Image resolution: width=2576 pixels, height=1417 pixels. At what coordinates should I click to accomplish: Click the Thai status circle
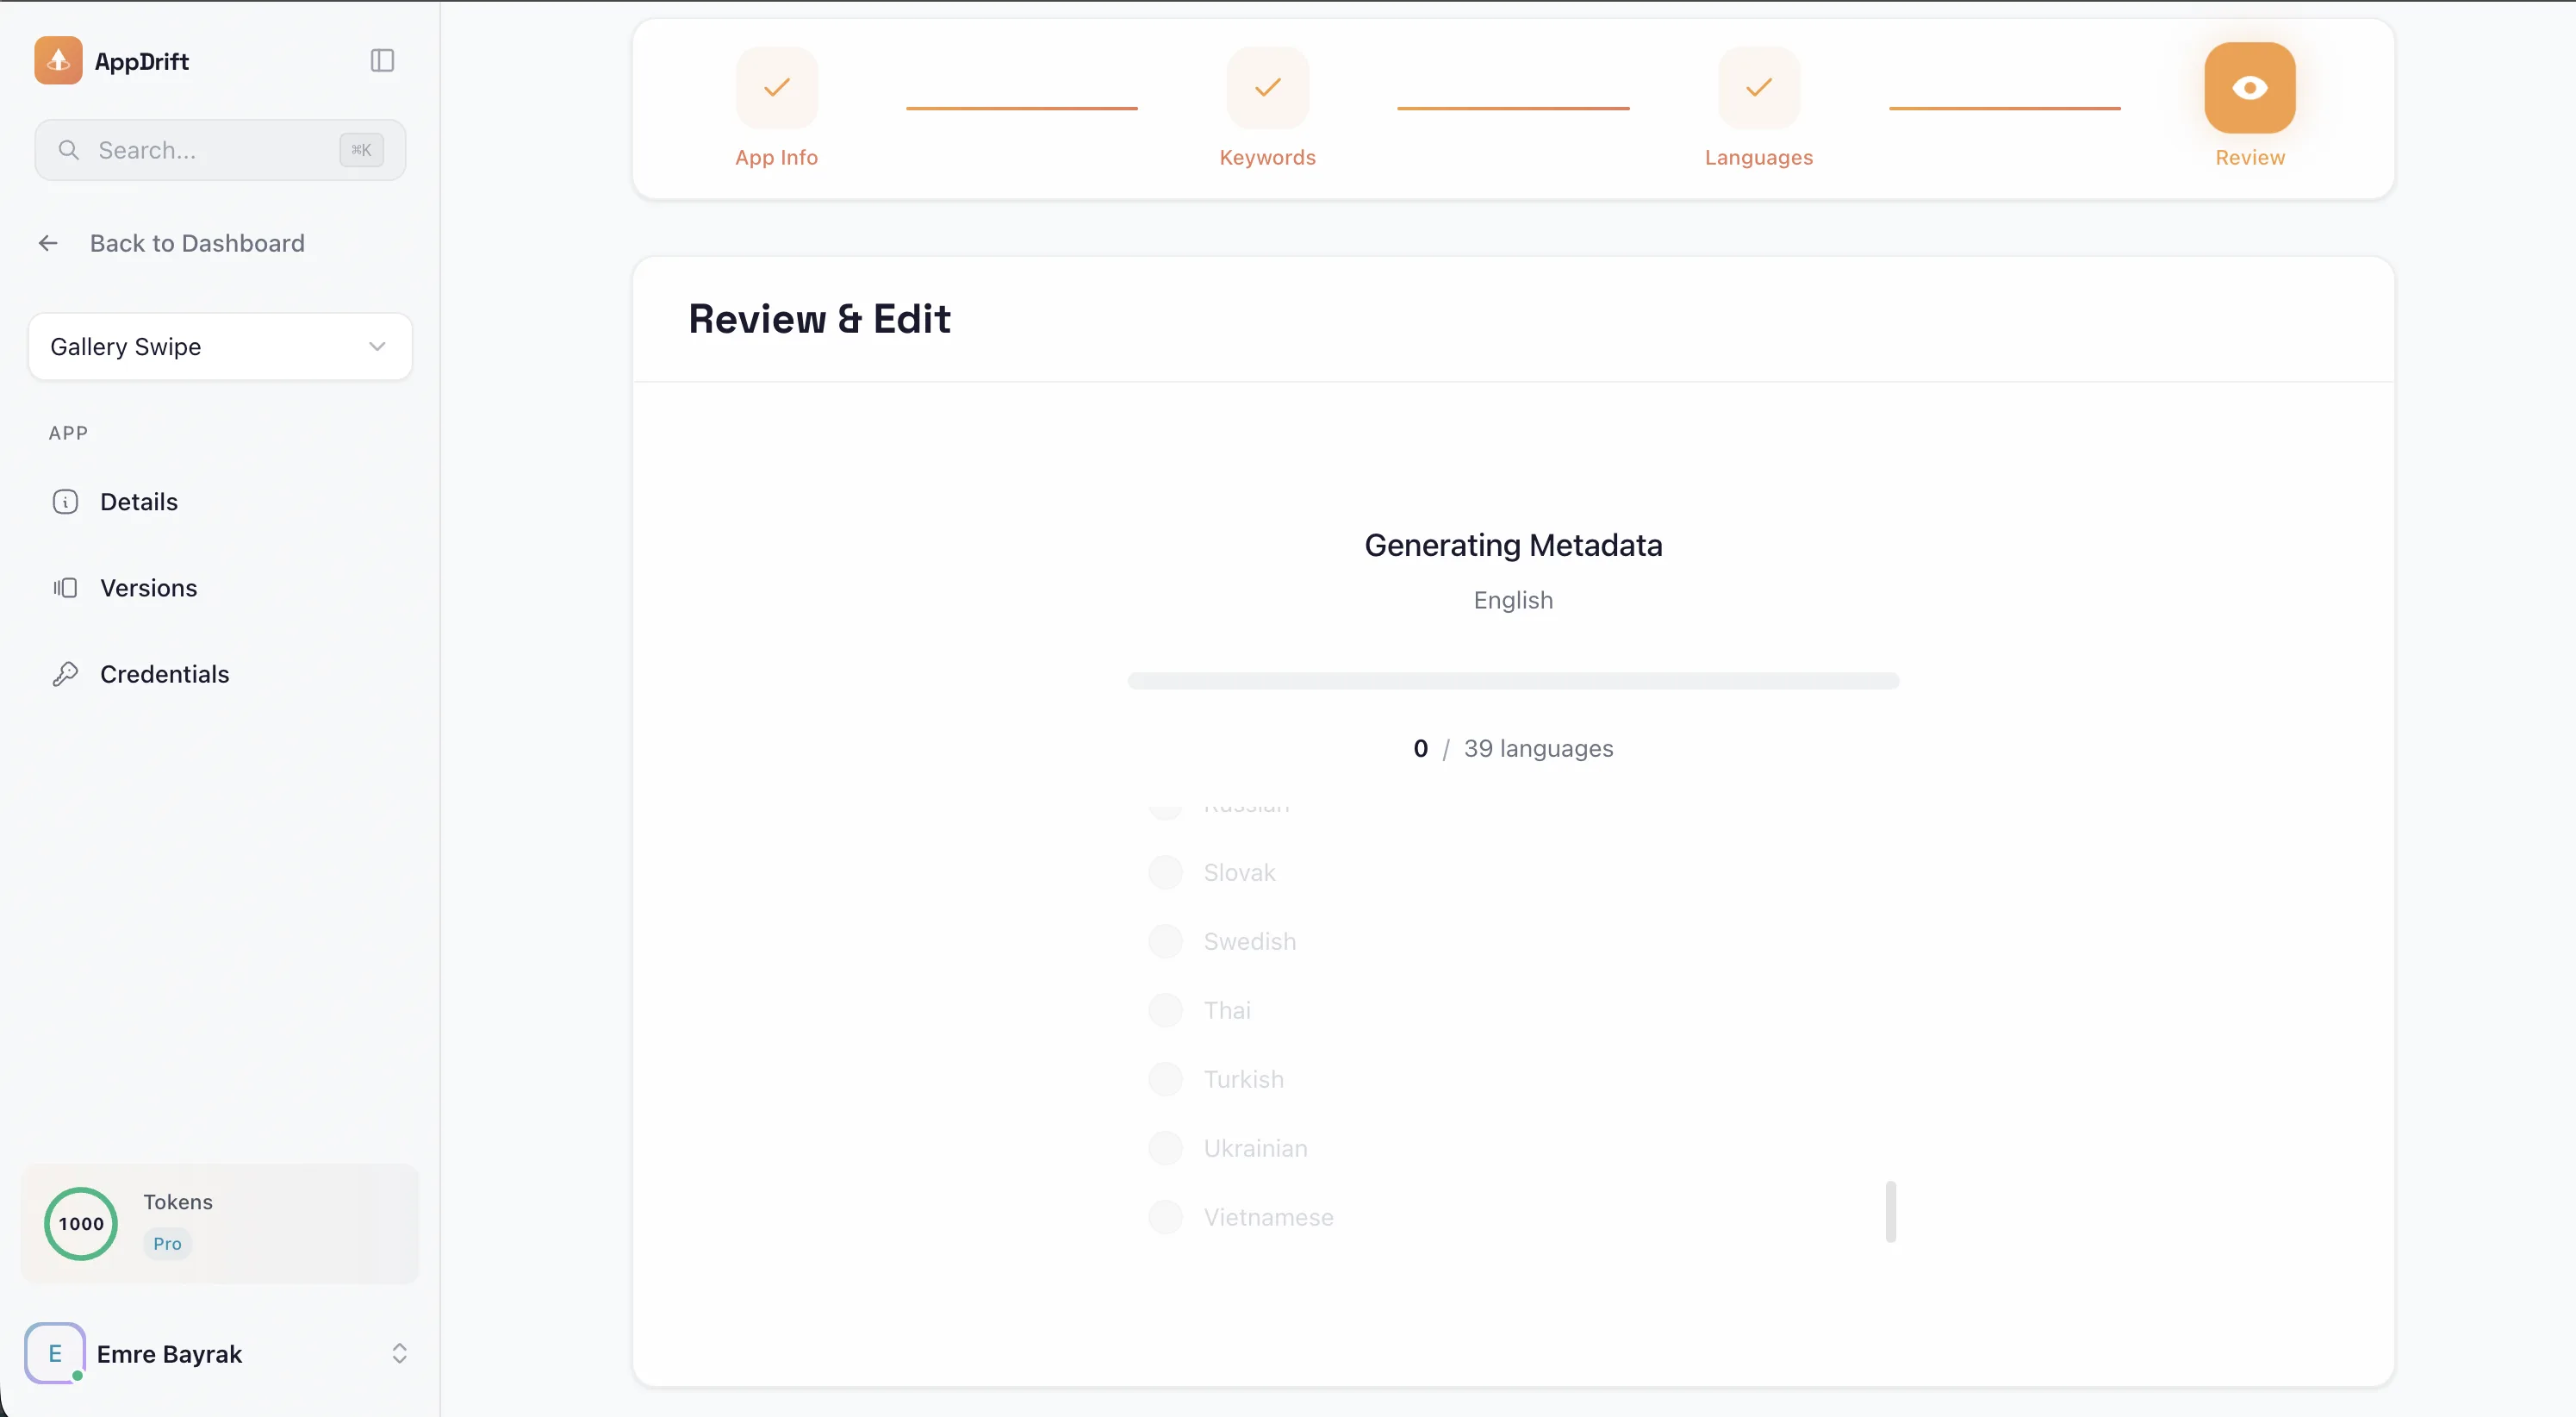(x=1166, y=1011)
